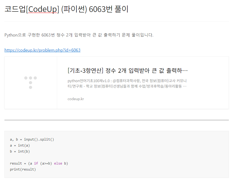Click the post title 코드업[CodeUp] (파이썬) 6063번 풀이
The height and width of the screenshot is (188, 232).
coord(67,9)
